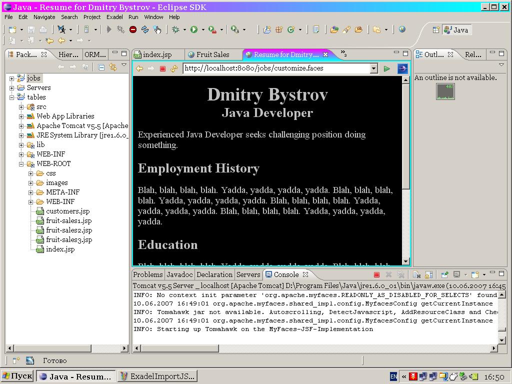Collapse the WEB-ROOT folder node
512x384 pixels.
coord(21,164)
